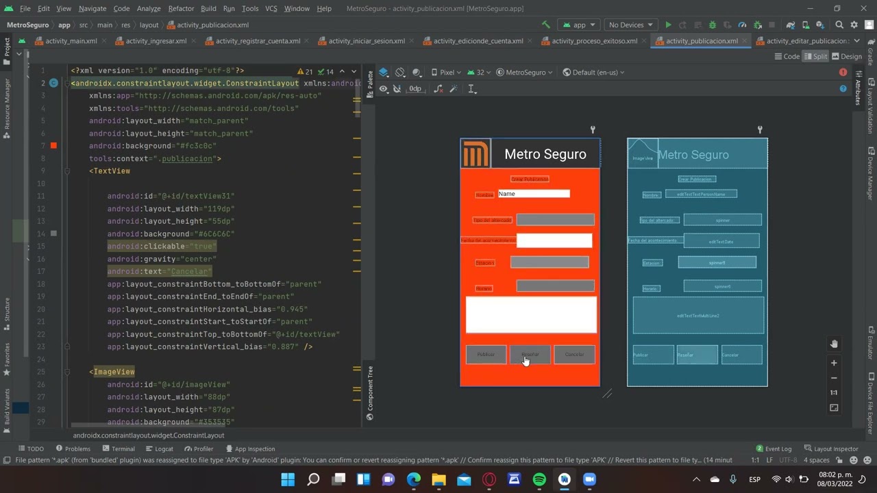Open the Build menu

(208, 8)
